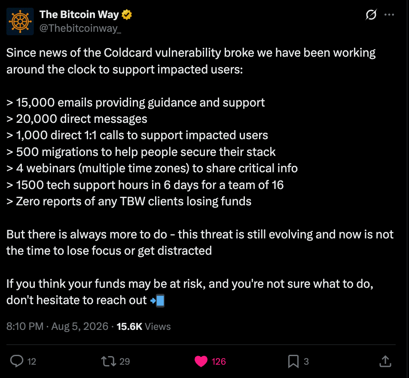
Task: Open the 8:10 PM Aug 5, 2026 timestamp
Action: click(57, 326)
